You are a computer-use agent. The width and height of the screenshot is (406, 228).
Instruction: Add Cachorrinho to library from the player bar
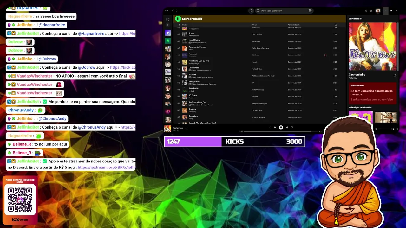pyautogui.click(x=187, y=129)
